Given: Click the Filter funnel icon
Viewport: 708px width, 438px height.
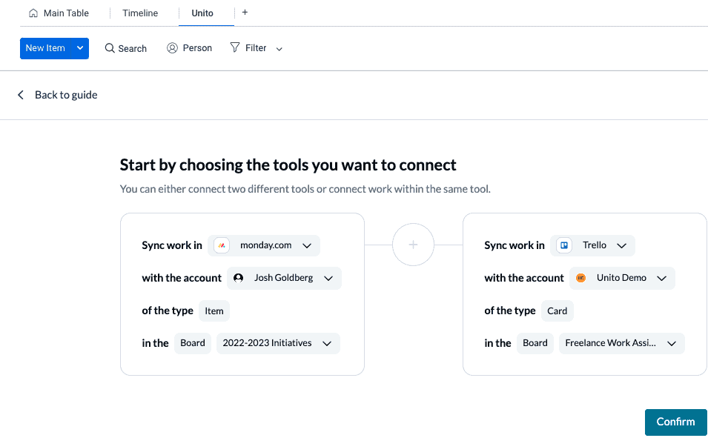Looking at the screenshot, I should (x=235, y=47).
